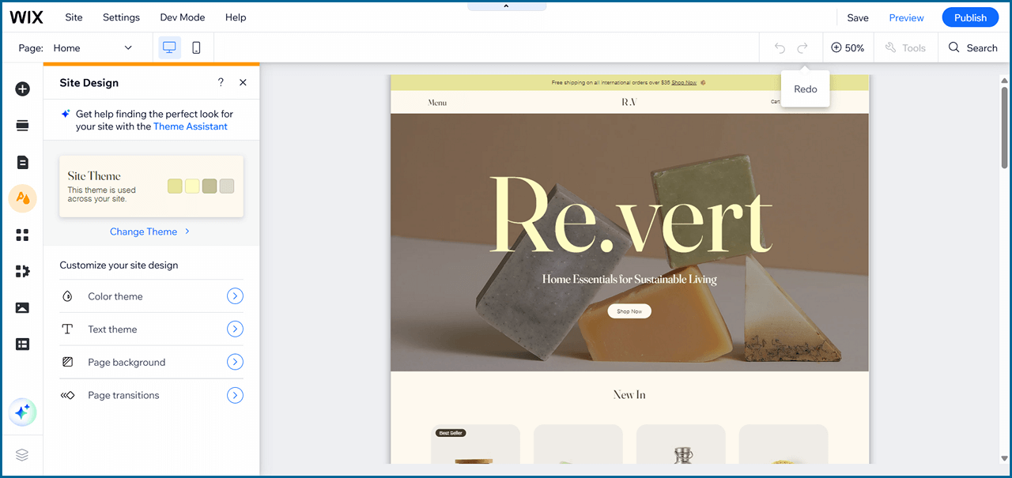Open the Settings menu
This screenshot has width=1012, height=478.
(x=121, y=17)
